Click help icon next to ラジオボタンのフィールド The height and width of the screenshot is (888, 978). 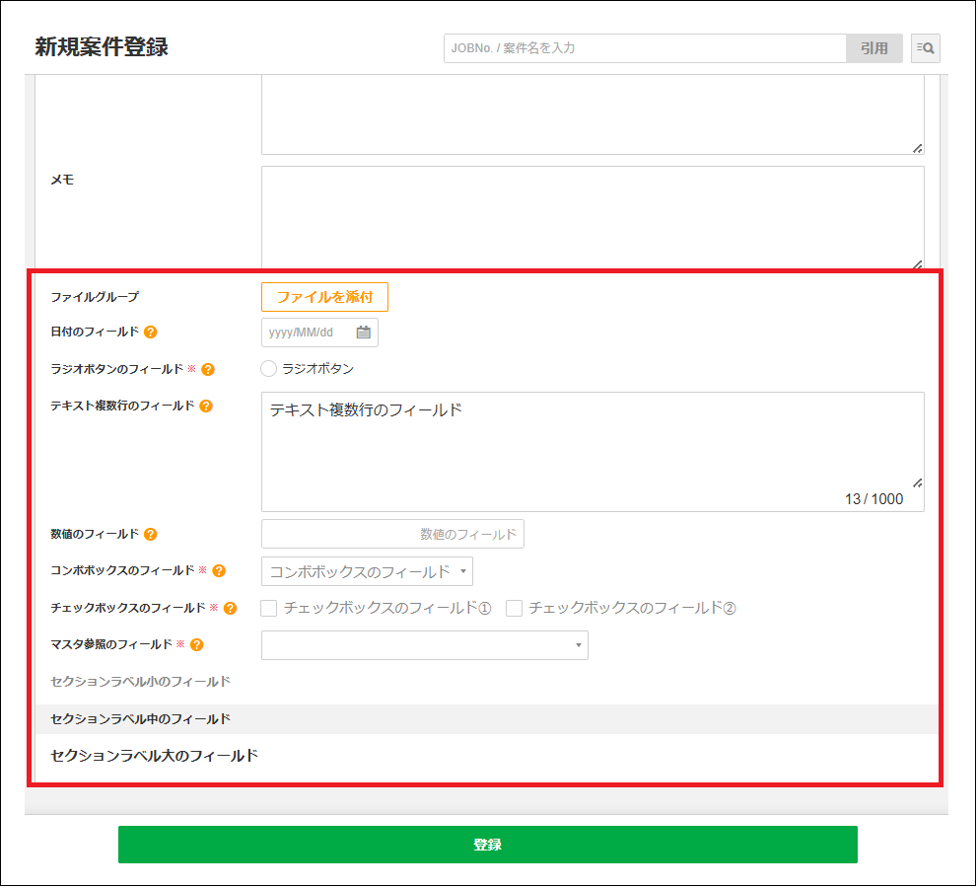[207, 370]
